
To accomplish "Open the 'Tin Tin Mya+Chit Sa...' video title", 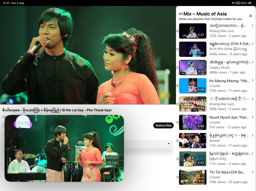I will [x=227, y=172].
